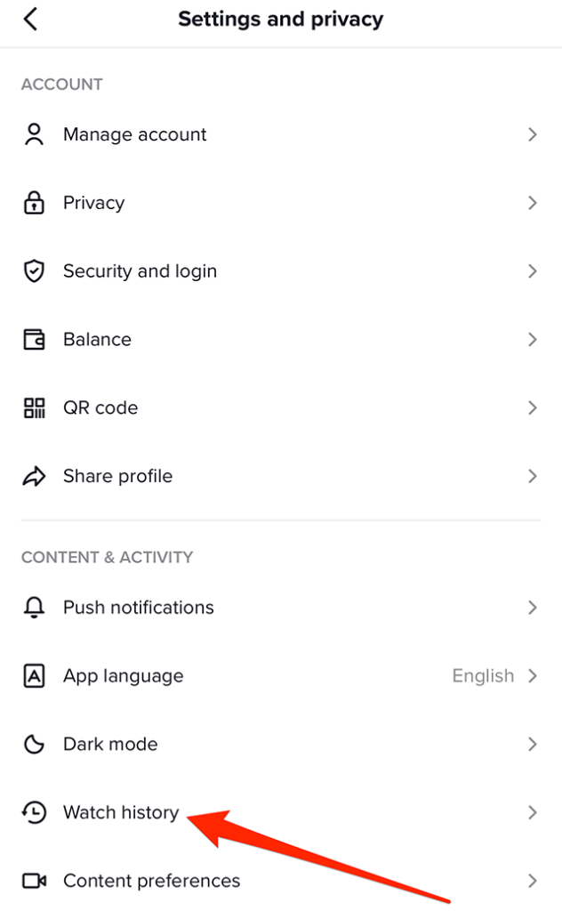Screen dimensions: 562x911
Task: Click the Push notifications bell icon
Action: [34, 607]
